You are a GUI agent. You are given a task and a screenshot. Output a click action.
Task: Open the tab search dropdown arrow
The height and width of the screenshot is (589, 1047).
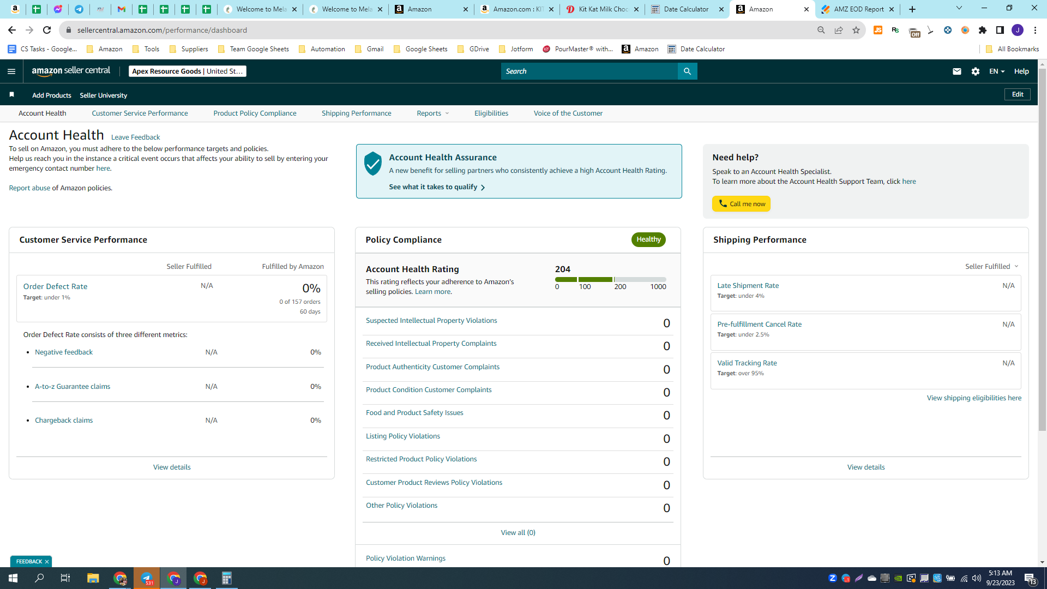click(x=959, y=8)
